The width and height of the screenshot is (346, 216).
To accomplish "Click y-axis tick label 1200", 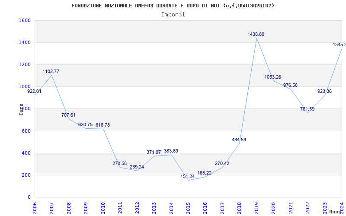I will pyautogui.click(x=25, y=64).
